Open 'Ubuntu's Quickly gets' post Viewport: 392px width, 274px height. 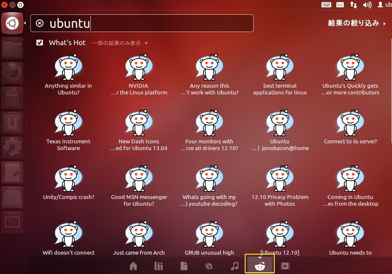tap(350, 75)
